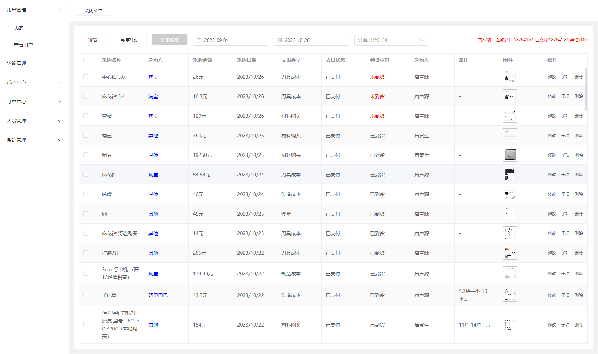Viewport: 598px width, 354px height.
Task: Check the 锅 row checkbox
Action: 86,214
